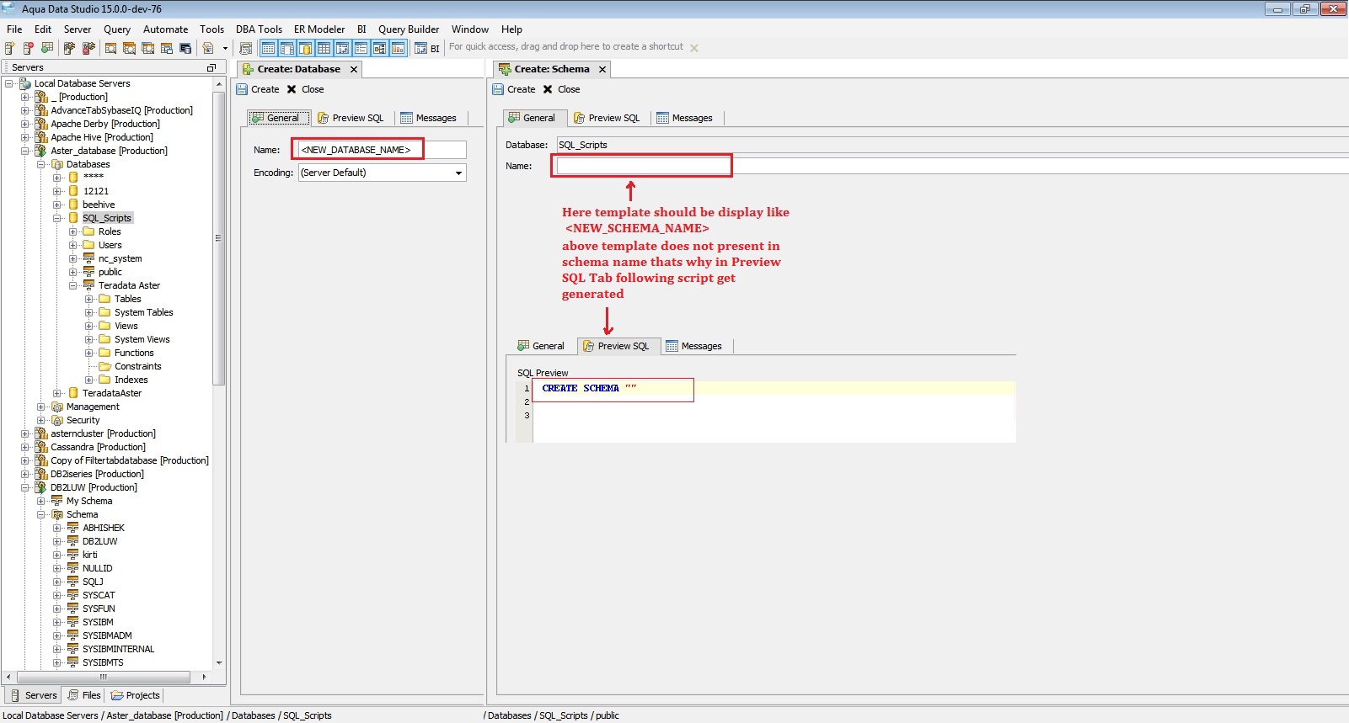The image size is (1349, 723).
Task: Restore the Servers panel via its header icon
Action: point(211,67)
